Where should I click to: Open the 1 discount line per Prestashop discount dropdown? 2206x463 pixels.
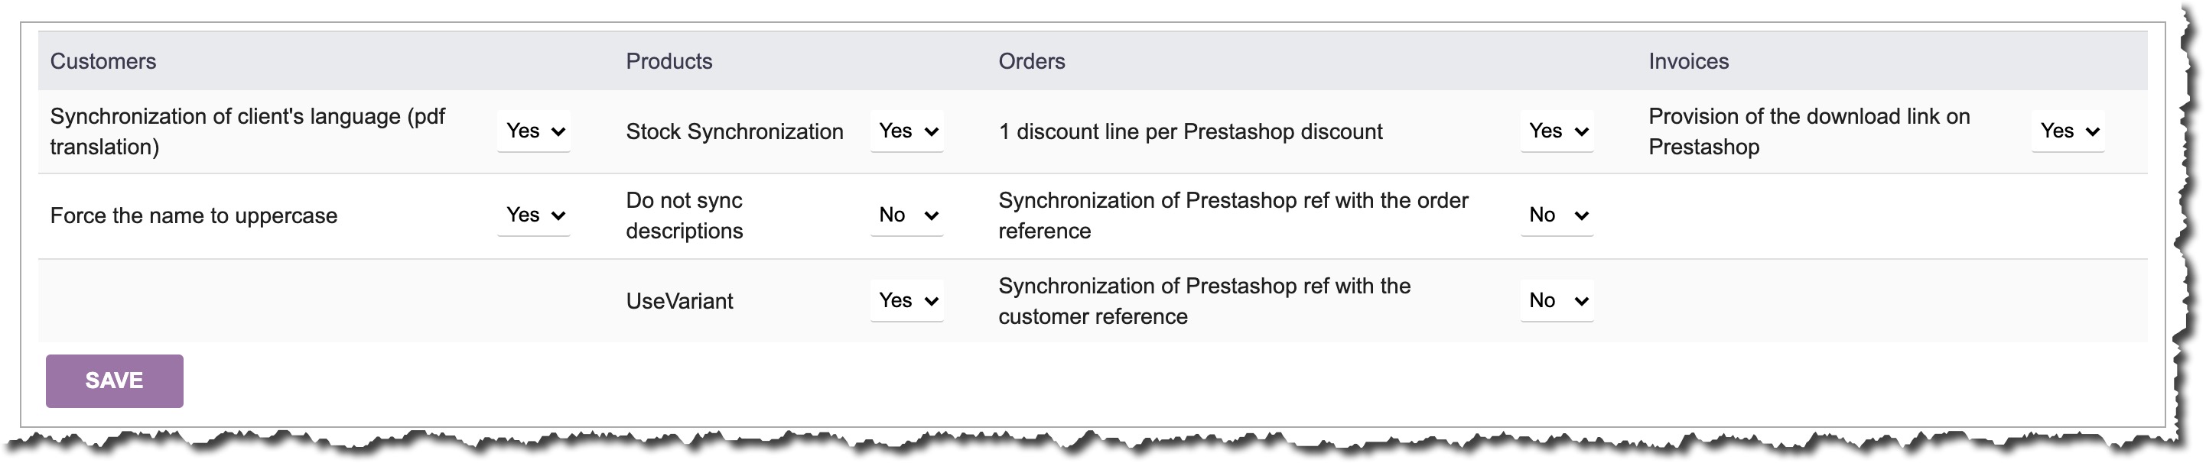point(1557,131)
